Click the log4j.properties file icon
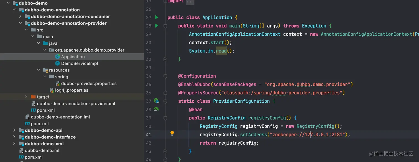419x162 pixels. [52, 90]
